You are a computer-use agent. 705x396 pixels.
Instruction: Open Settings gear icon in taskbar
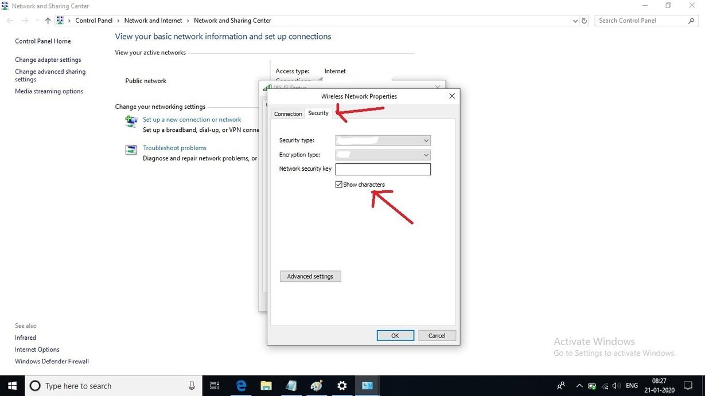(342, 386)
